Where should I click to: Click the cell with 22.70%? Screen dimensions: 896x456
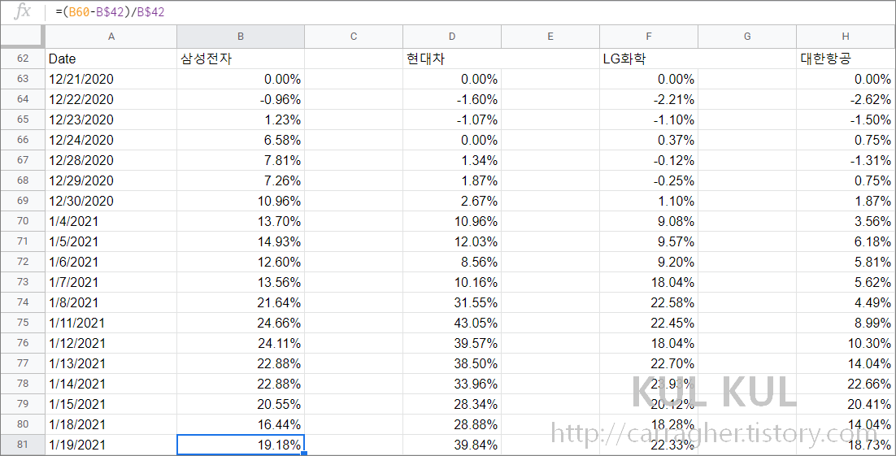click(649, 363)
